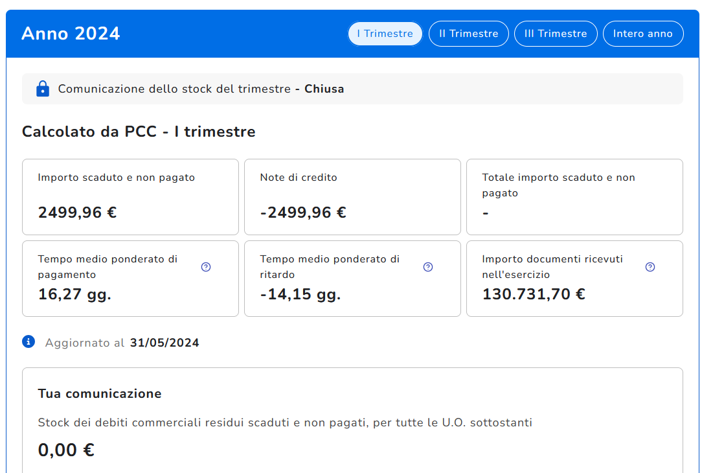Click the info icon next to Aggiornato al
The height and width of the screenshot is (473, 713).
28,341
